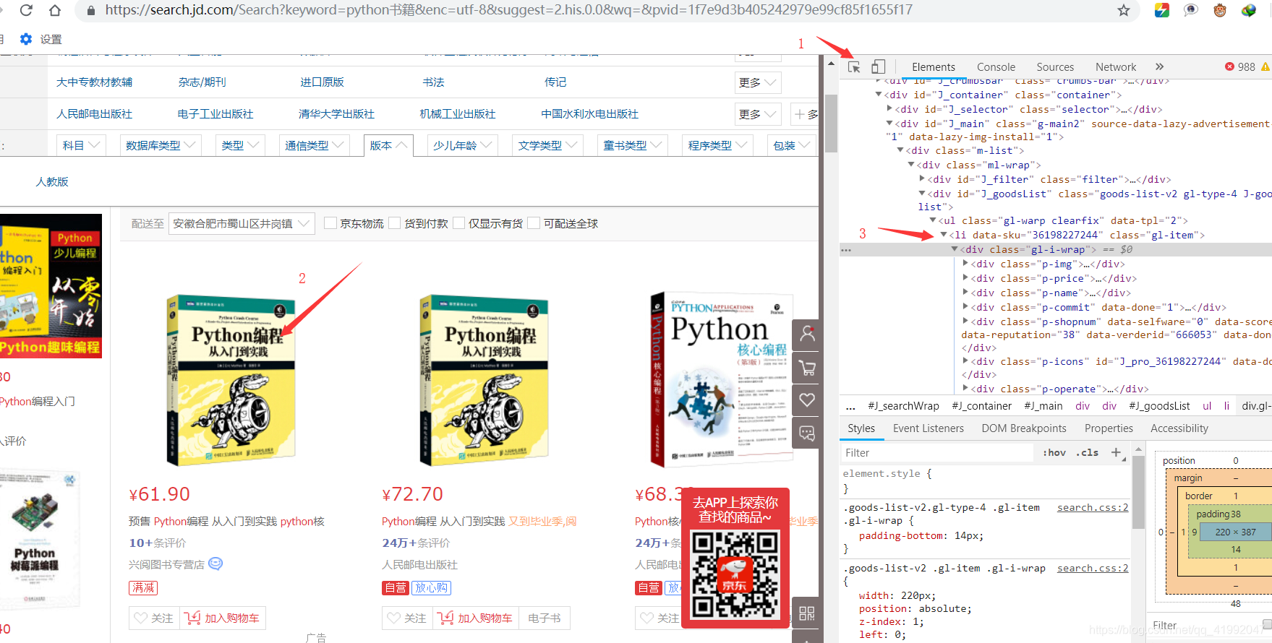This screenshot has width=1272, height=643.
Task: Click #J_goodsList in the DevTools breadcrumb
Action: click(x=1159, y=406)
